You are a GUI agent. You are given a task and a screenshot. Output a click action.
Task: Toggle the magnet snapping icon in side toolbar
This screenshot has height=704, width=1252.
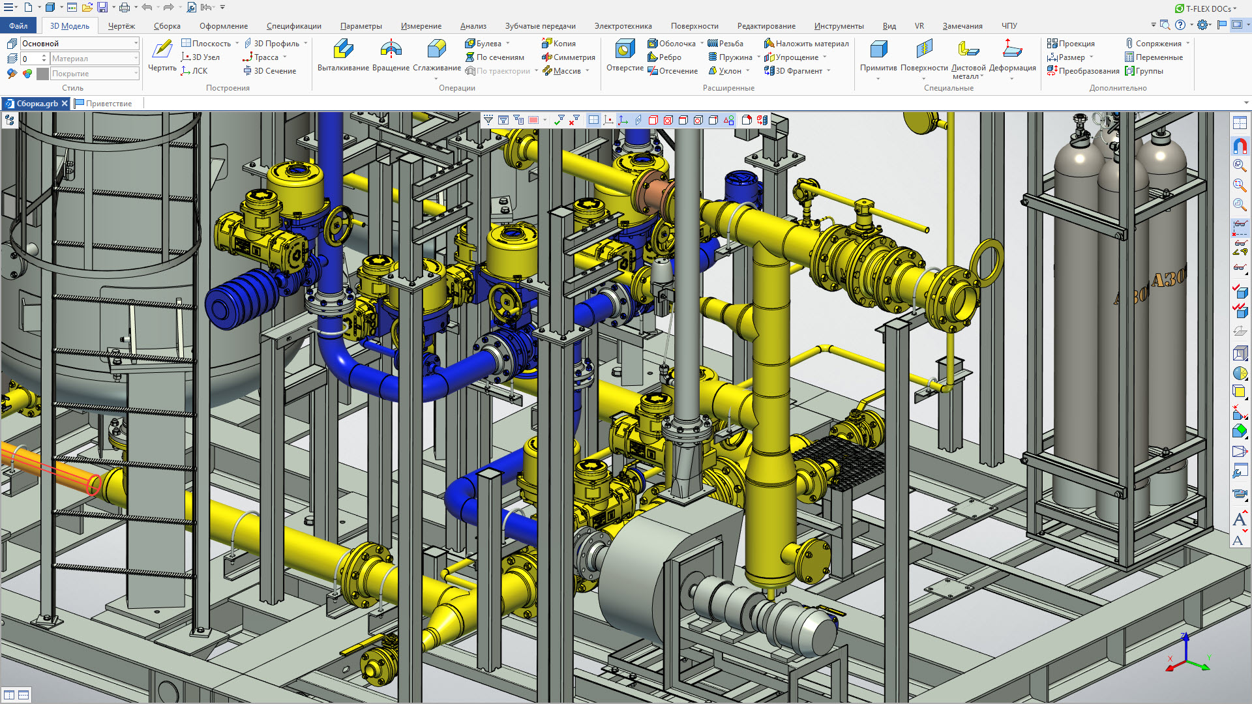point(1240,146)
